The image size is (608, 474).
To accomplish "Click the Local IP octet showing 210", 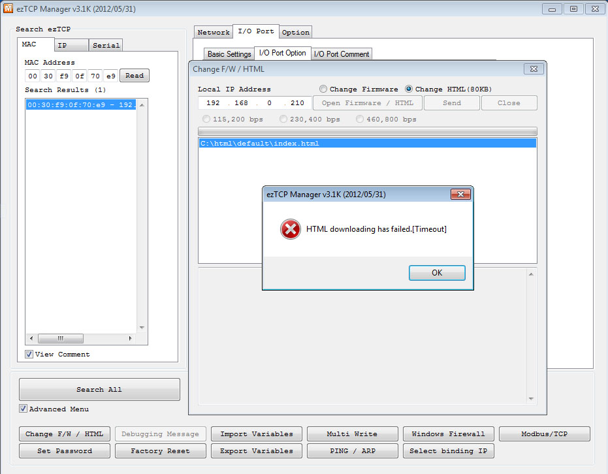I will [x=297, y=103].
